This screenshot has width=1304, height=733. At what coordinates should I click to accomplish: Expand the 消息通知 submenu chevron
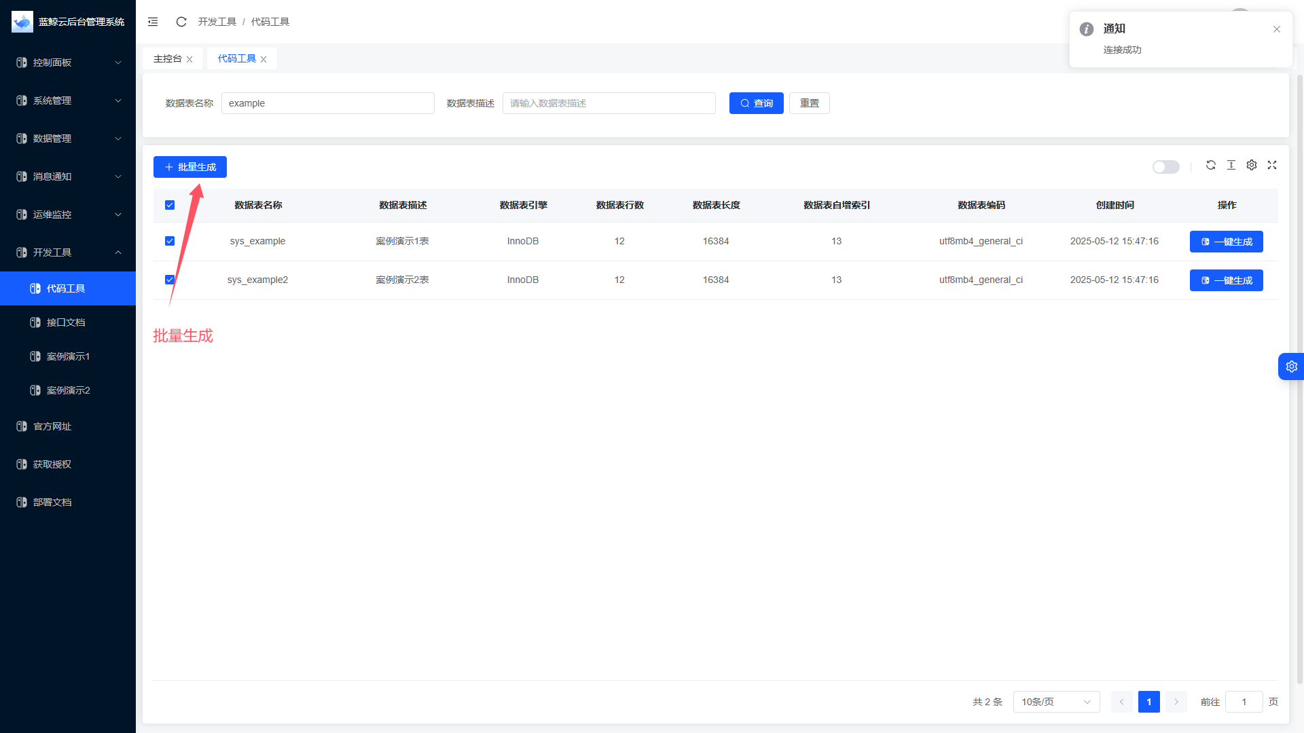tap(118, 176)
